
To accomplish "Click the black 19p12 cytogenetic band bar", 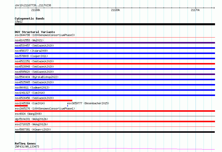I will click(115, 24).
